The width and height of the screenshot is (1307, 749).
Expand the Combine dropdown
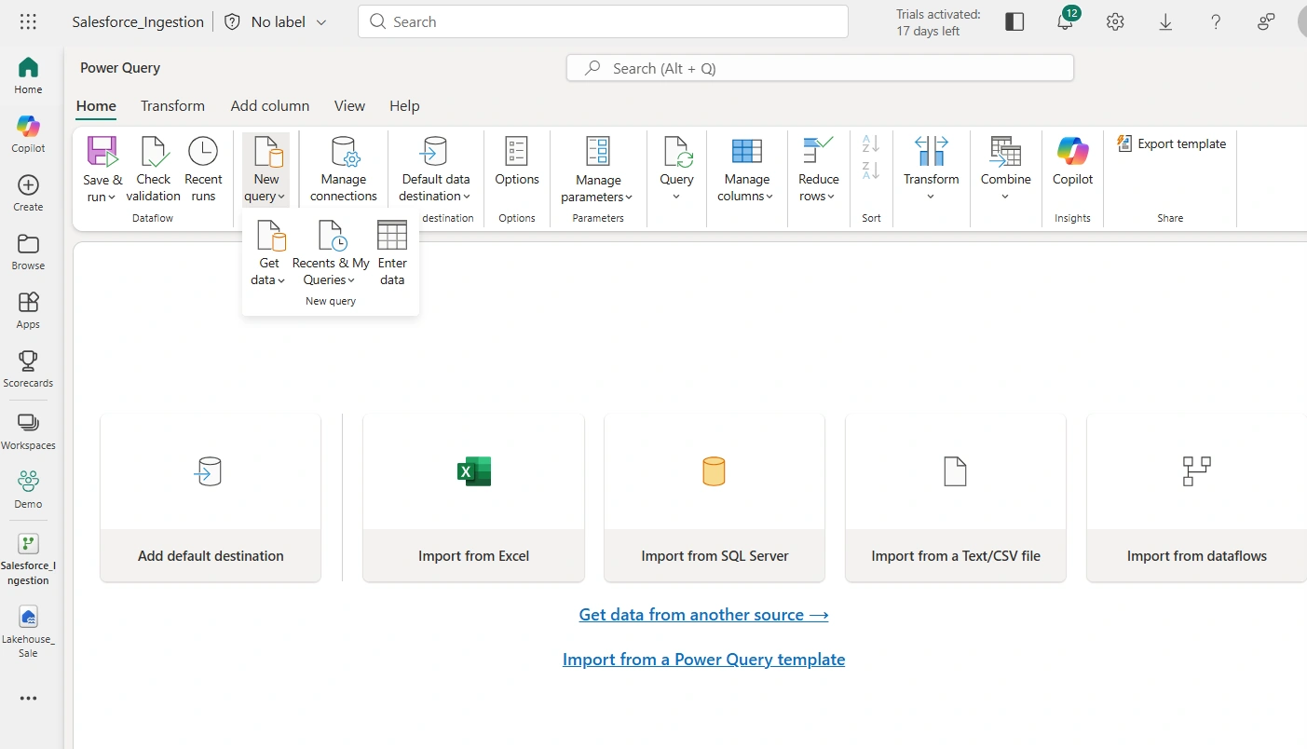pyautogui.click(x=1005, y=170)
